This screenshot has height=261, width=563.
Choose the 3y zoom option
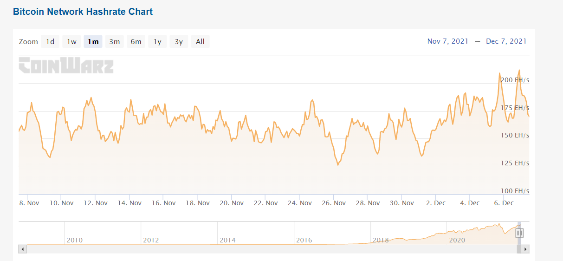click(x=179, y=42)
